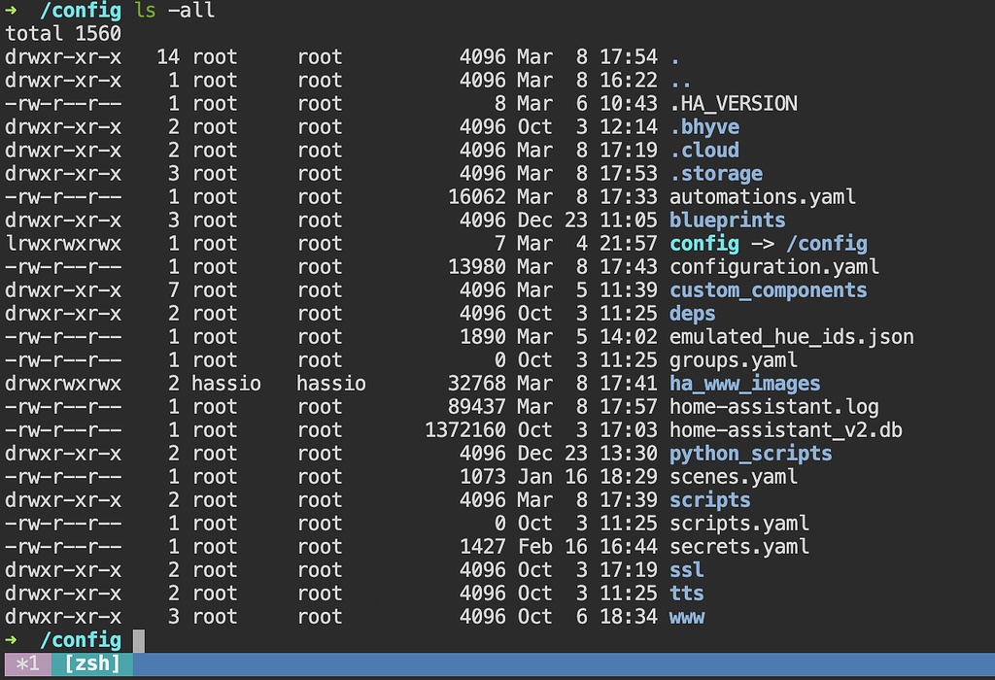Click the typed ls command text
Viewport: 995px width, 680px height.
click(x=145, y=11)
